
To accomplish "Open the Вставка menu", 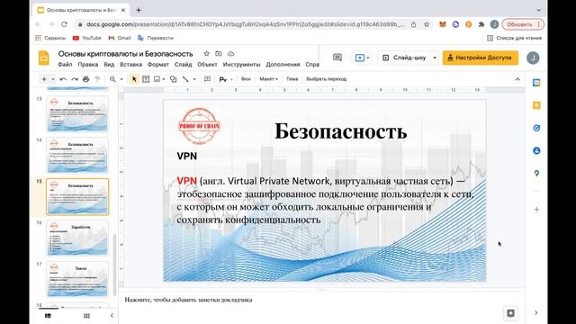I will (130, 64).
